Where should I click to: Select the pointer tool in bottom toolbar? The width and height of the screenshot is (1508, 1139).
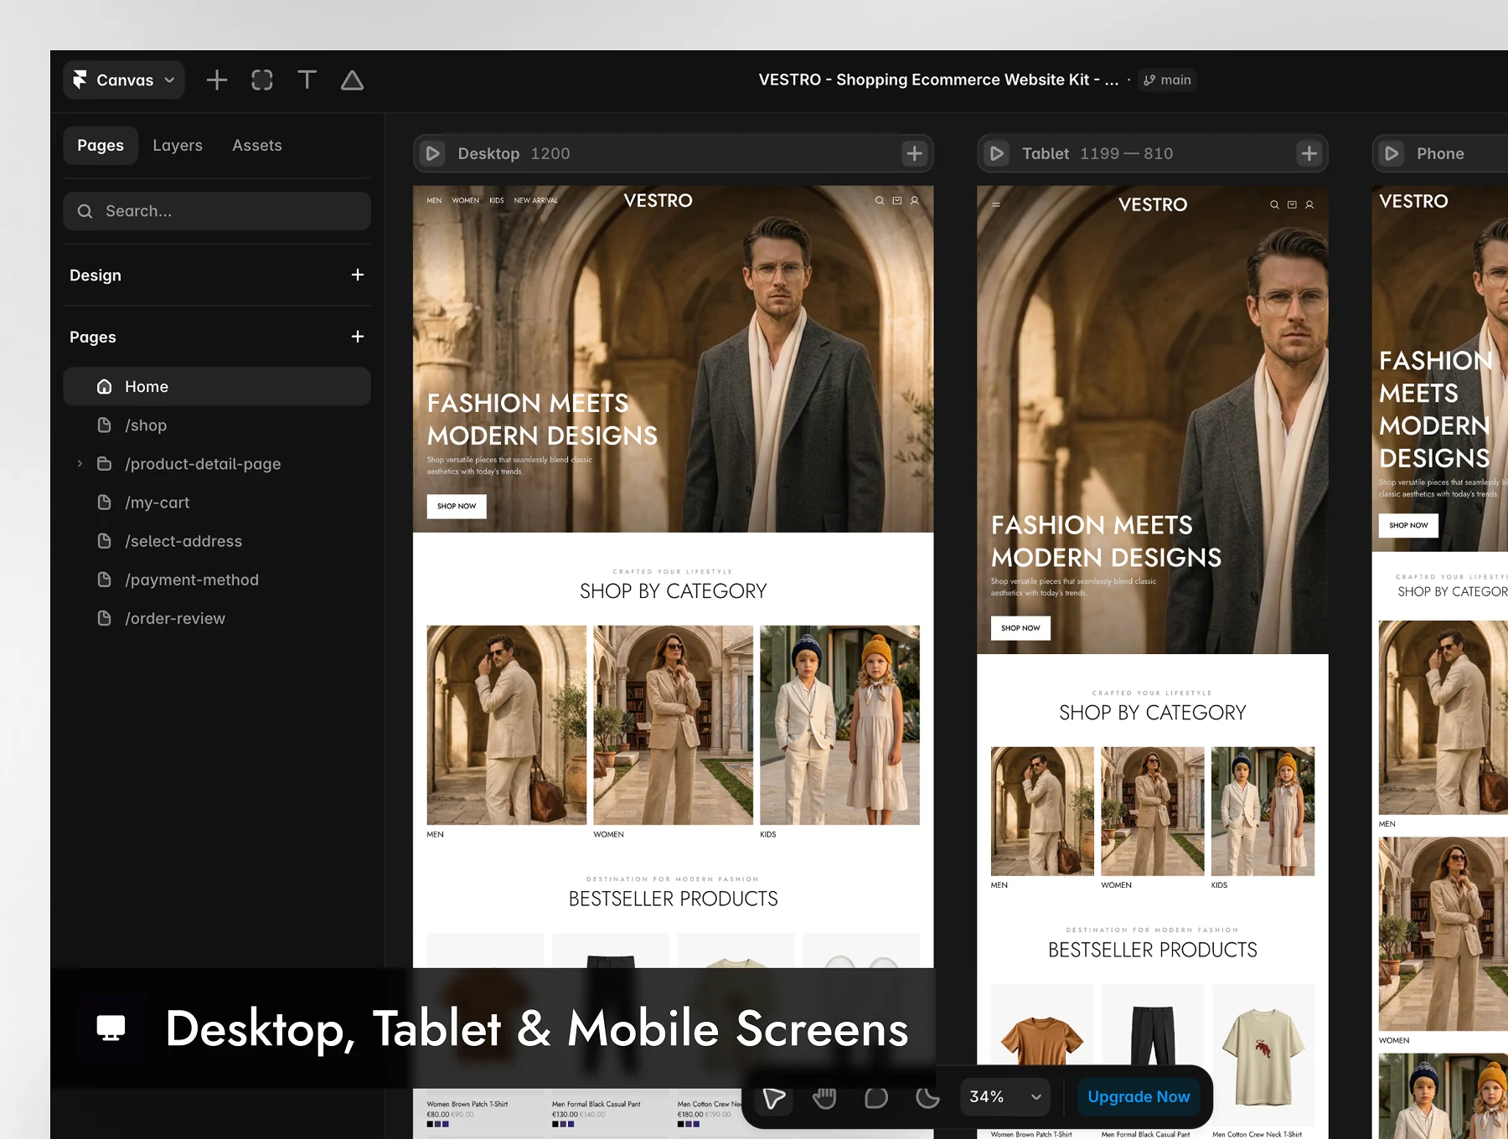tap(774, 1097)
